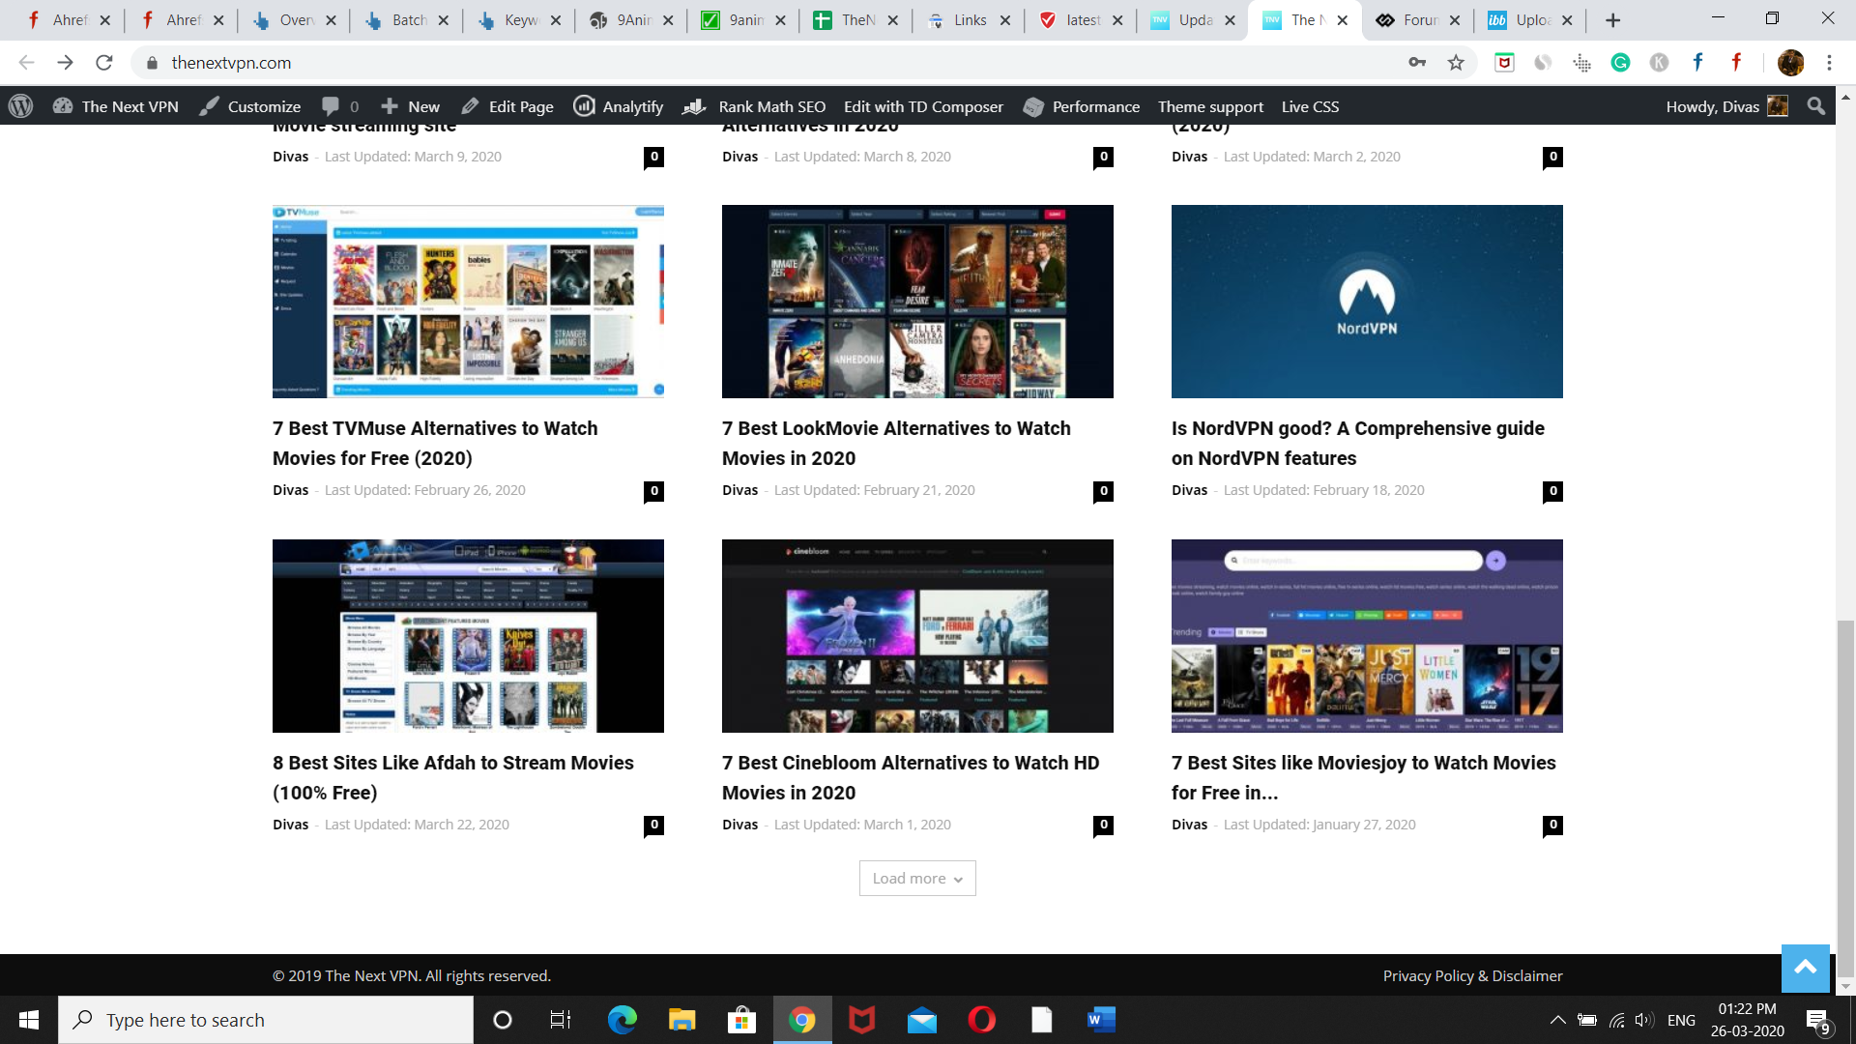Open 8 Best Sites Like Afdah article

click(453, 777)
